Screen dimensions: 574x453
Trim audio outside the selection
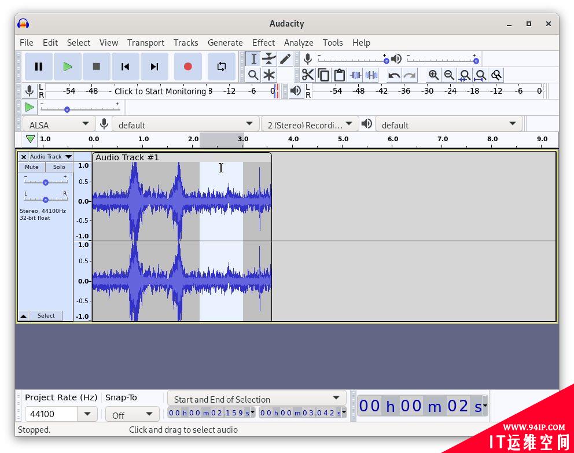pos(355,75)
